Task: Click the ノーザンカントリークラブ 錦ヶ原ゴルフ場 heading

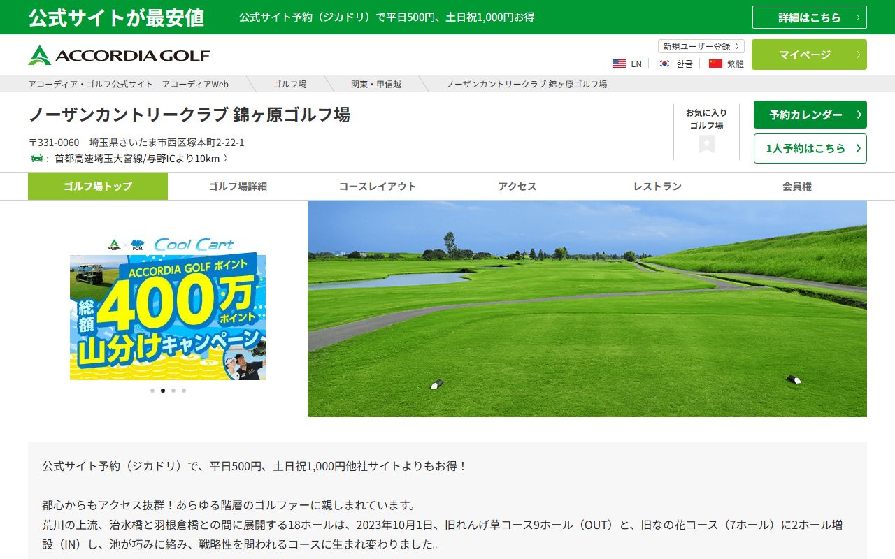Action: 189,115
